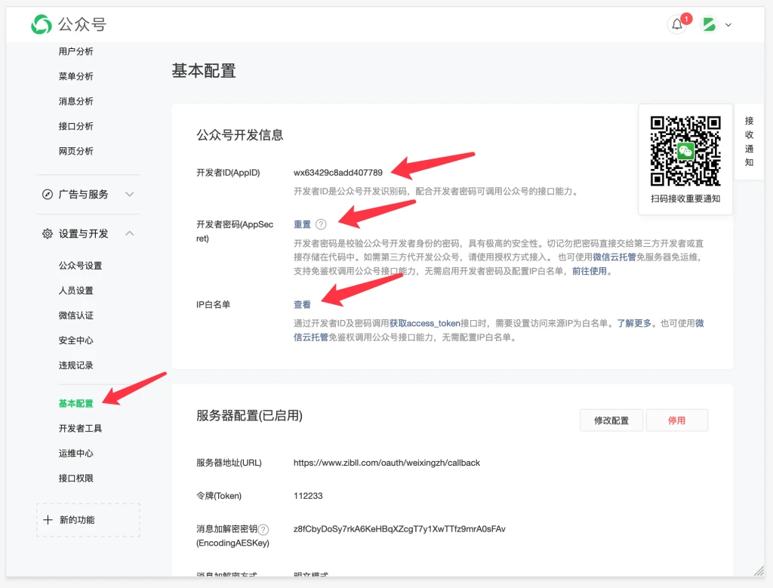Click the 广告与服务 compass icon

[47, 194]
